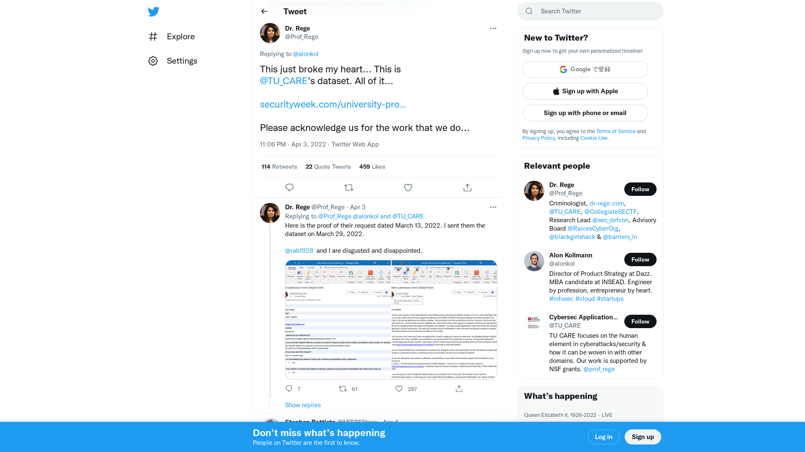Follow Dr. Rege in Relevant people
This screenshot has height=452, width=805.
[640, 189]
